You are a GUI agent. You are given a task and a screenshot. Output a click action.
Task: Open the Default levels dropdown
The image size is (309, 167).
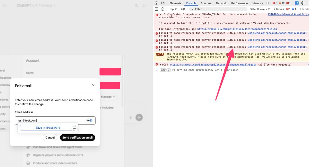[260, 9]
